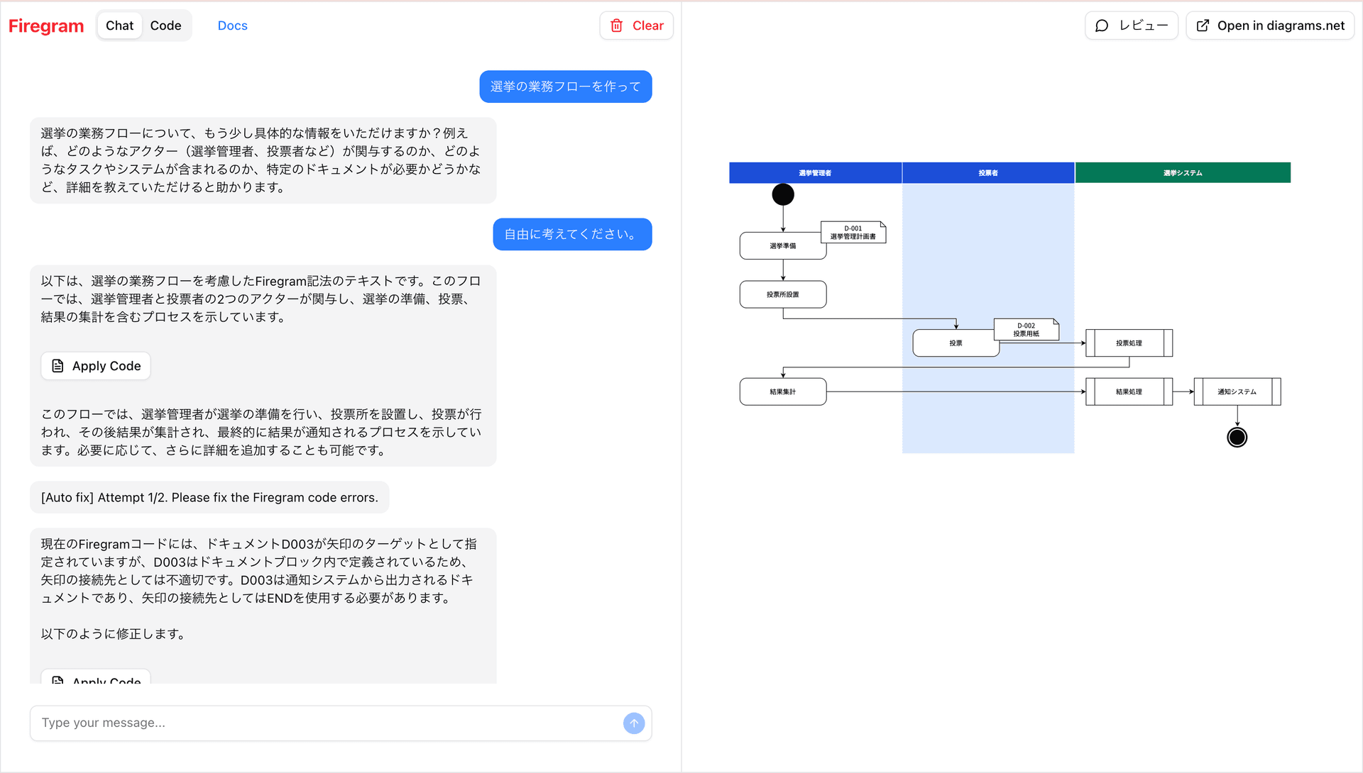Screen dimensions: 1363x773
Task: Switch to the Chat tab
Action: 119,26
